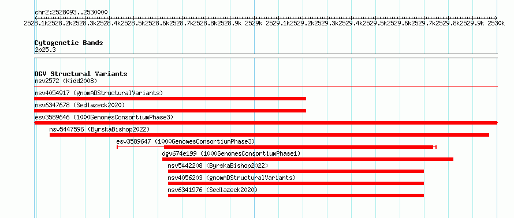Click the chr2:2528093..2530000 region label
This screenshot has width=514, height=218.
point(71,12)
